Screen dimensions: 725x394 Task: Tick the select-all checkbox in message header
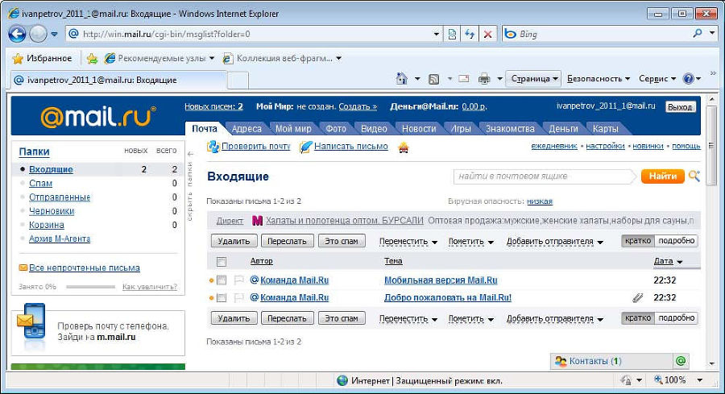222,261
